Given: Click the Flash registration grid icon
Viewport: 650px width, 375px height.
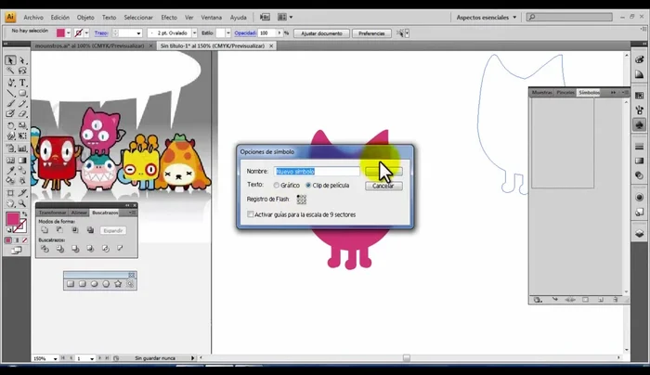Looking at the screenshot, I should (x=301, y=199).
